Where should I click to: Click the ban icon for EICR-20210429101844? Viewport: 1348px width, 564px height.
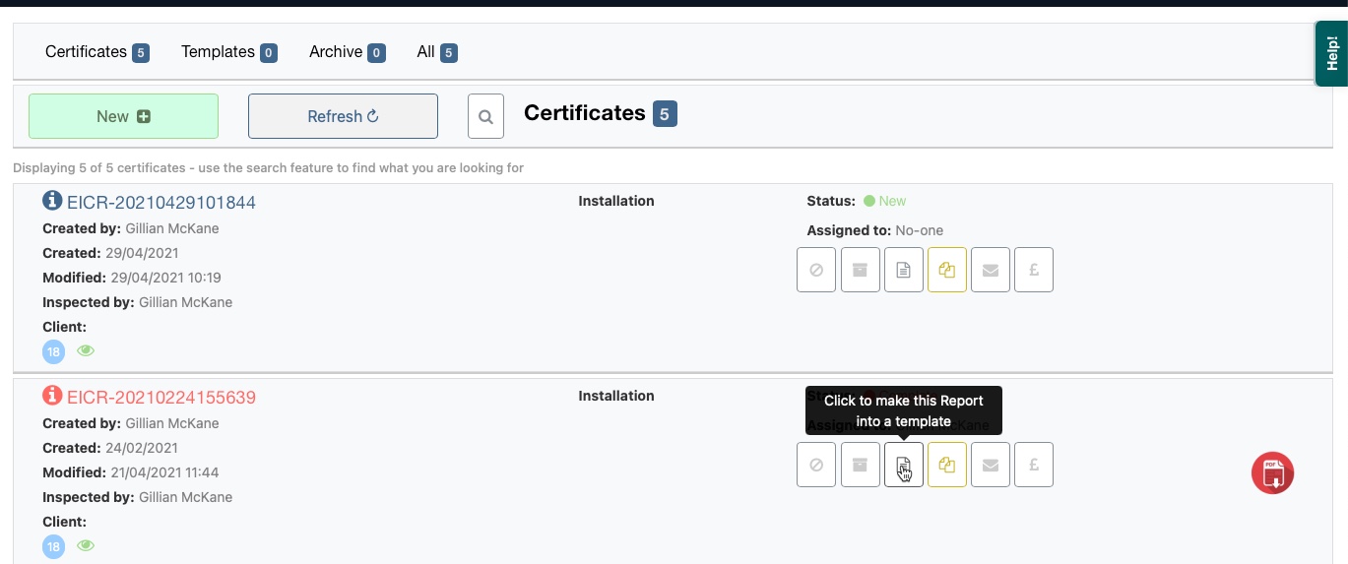point(816,270)
